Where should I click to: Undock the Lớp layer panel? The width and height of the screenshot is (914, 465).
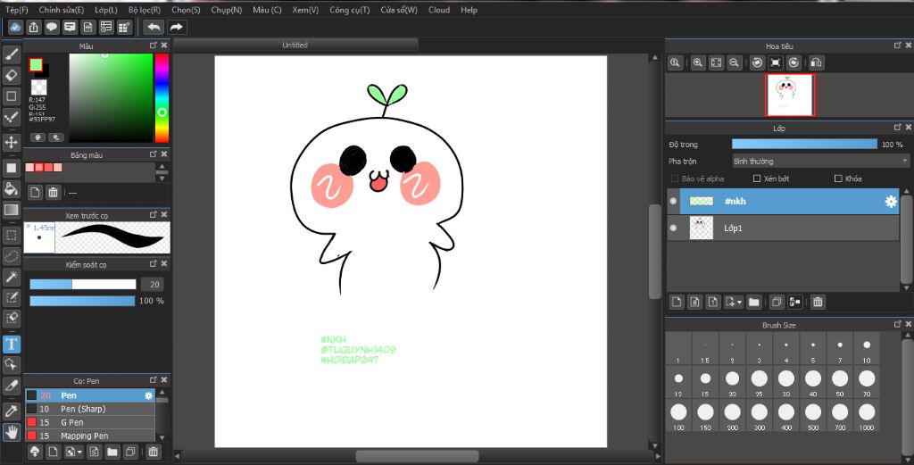[x=898, y=128]
